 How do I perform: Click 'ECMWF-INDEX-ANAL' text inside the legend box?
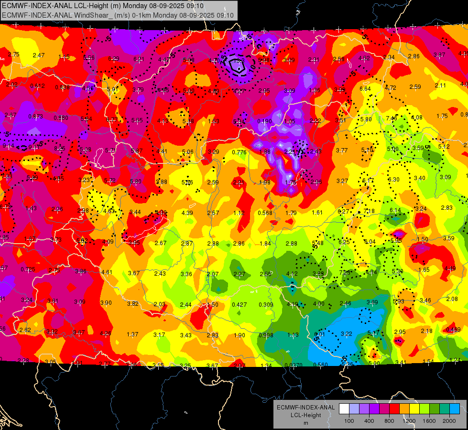click(305, 408)
